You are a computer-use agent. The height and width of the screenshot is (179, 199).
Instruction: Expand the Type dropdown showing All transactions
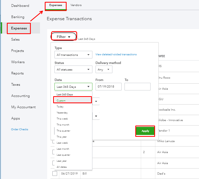tap(73, 55)
